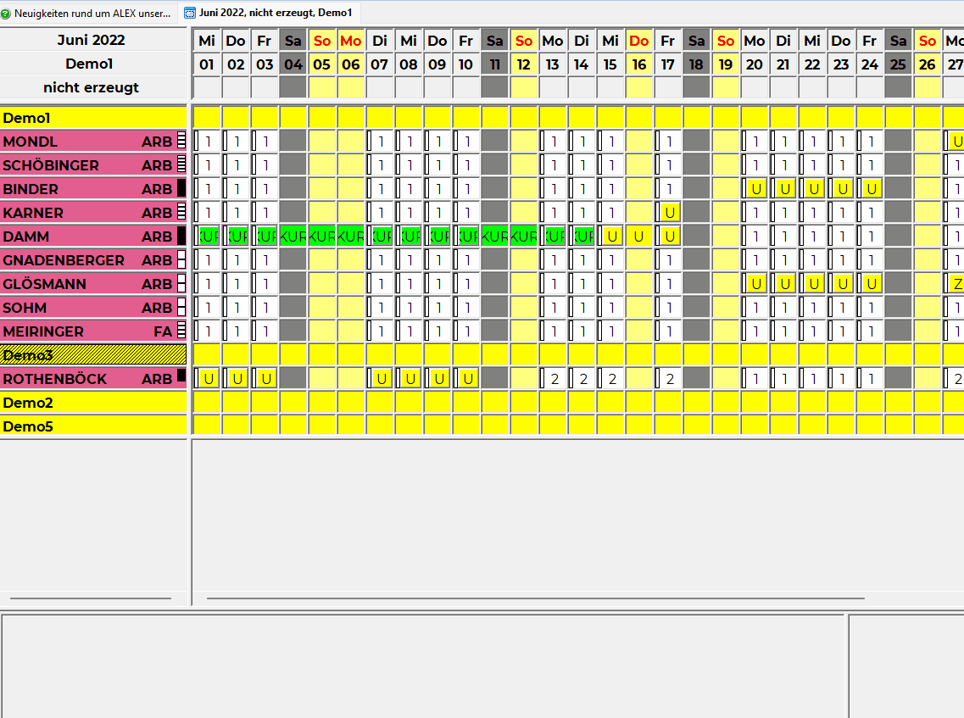Select ROTHENBÖCK's shift 2 on Monday 13
This screenshot has width=964, height=718.
click(x=554, y=379)
